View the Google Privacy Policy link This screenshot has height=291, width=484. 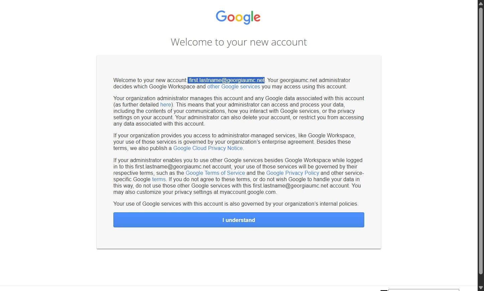click(x=292, y=173)
